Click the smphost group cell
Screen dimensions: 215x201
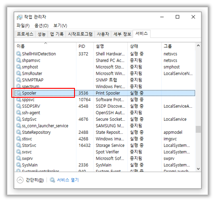[172, 67]
